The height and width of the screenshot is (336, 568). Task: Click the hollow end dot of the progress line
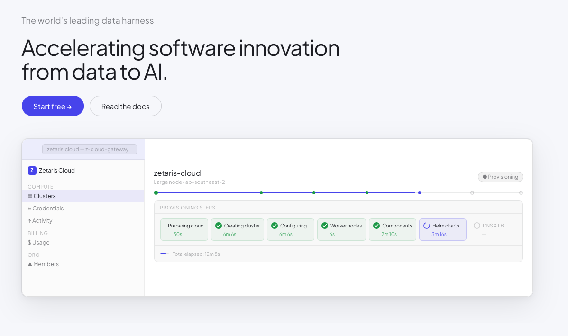coord(521,193)
